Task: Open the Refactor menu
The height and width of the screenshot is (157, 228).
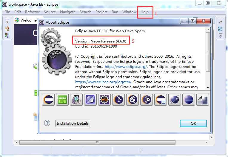Action: click(32, 12)
